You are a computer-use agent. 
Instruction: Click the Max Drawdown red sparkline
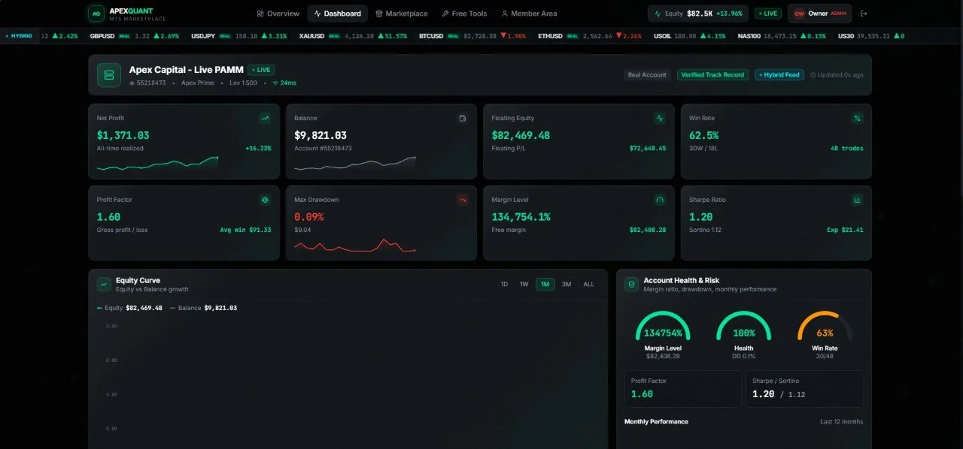354,246
